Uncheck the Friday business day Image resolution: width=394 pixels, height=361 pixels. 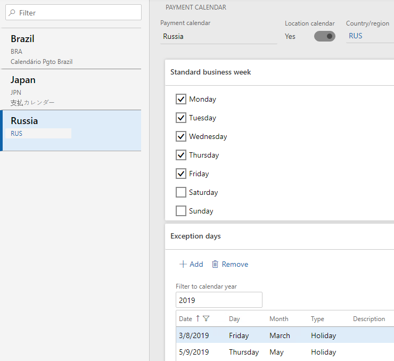(181, 174)
